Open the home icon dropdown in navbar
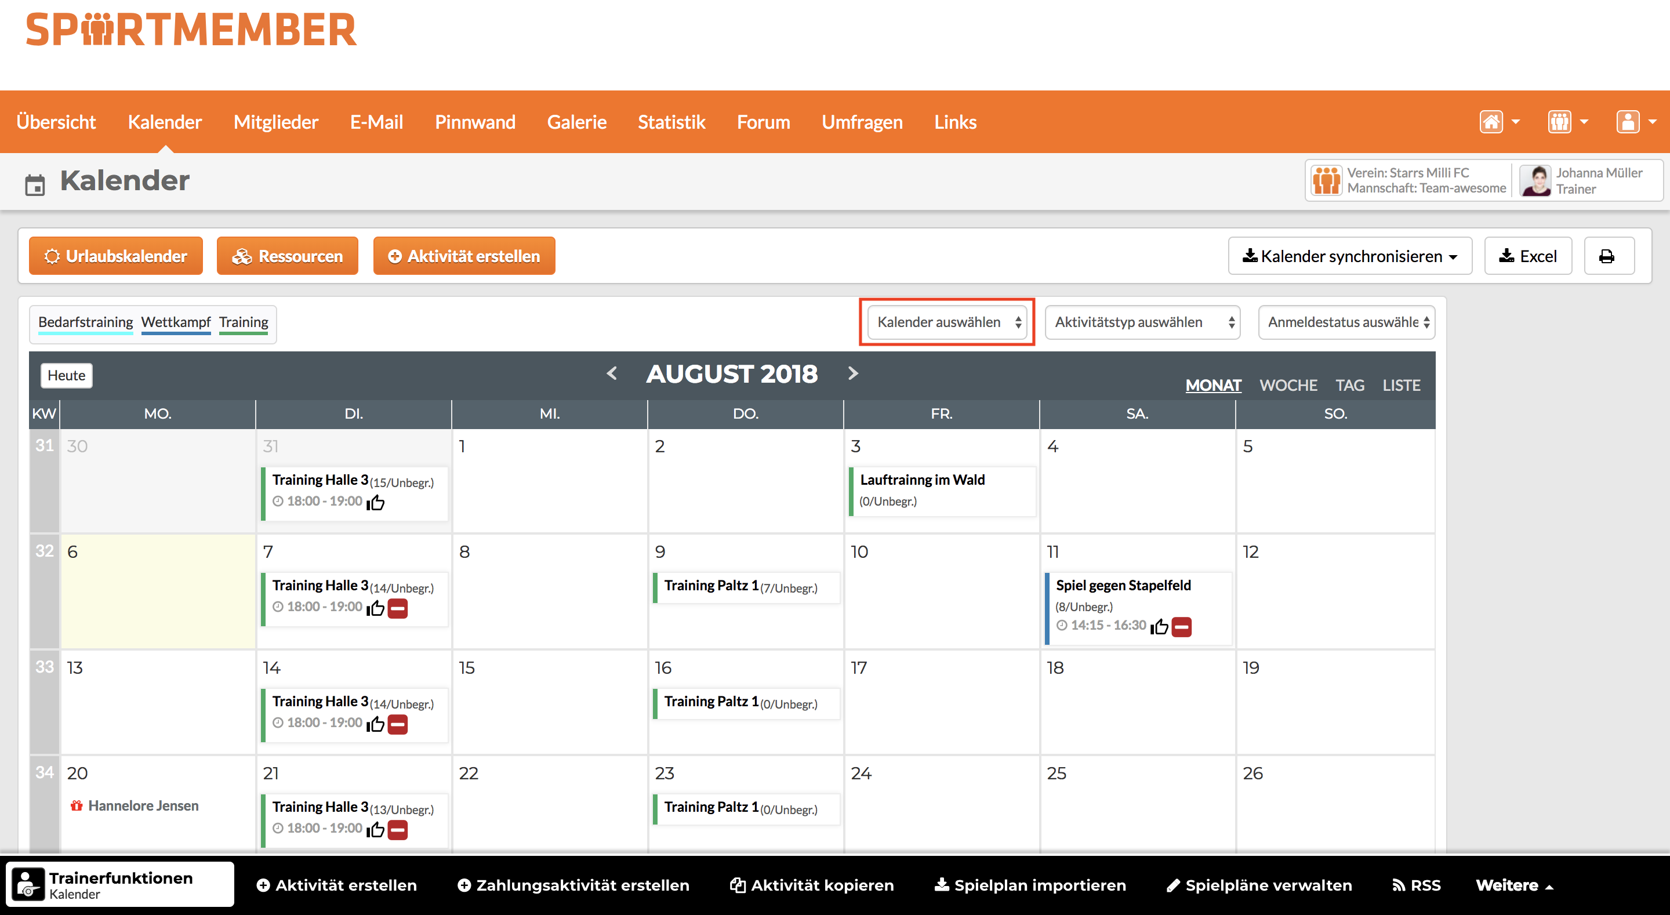1670x915 pixels. click(1499, 122)
